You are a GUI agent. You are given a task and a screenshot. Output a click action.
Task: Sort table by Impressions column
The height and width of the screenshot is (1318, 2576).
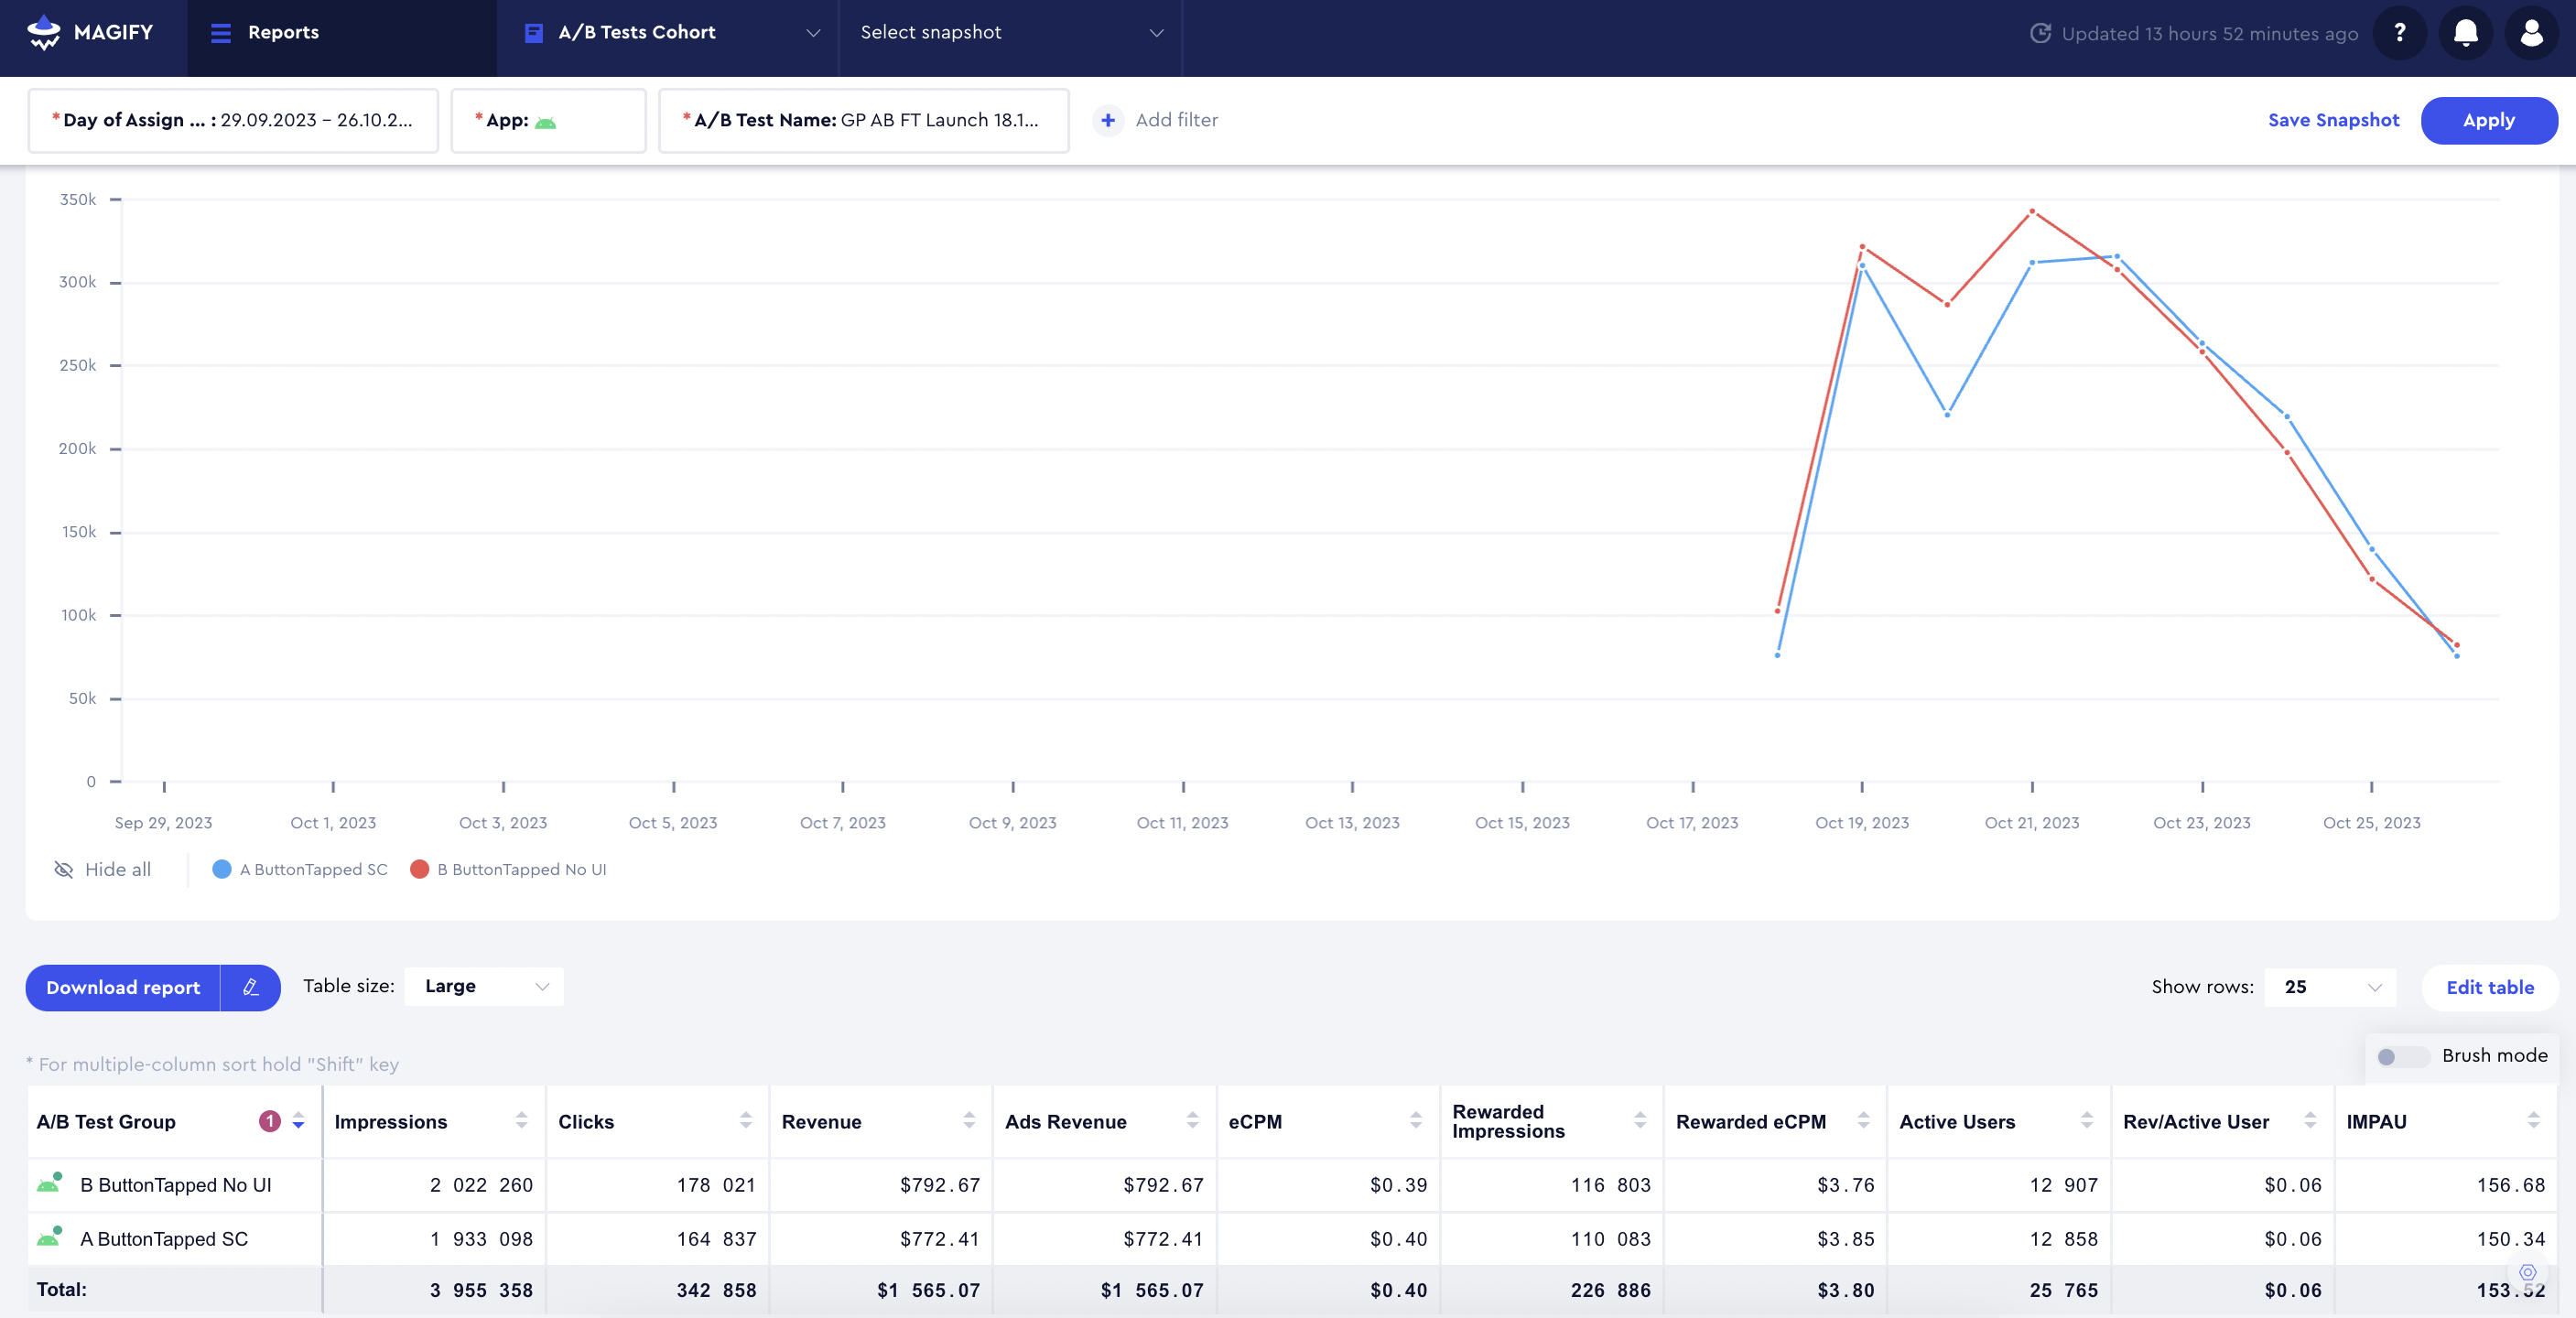click(x=521, y=1121)
